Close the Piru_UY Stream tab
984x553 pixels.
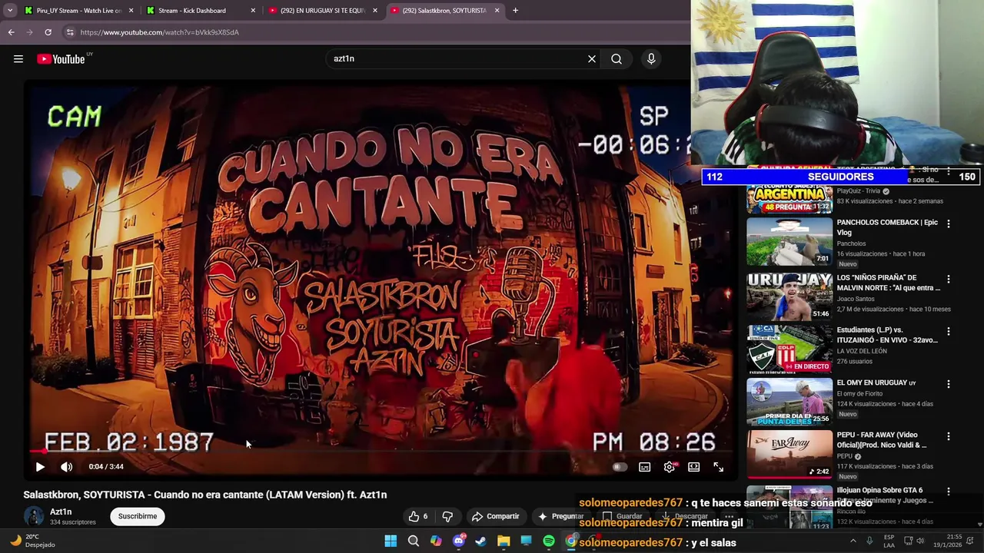click(x=131, y=11)
